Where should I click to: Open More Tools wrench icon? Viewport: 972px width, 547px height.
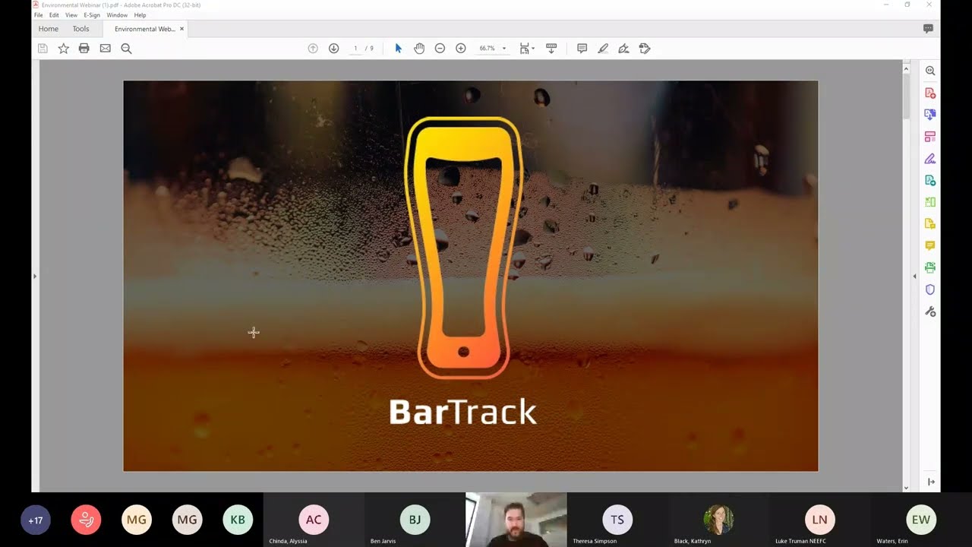pos(930,311)
